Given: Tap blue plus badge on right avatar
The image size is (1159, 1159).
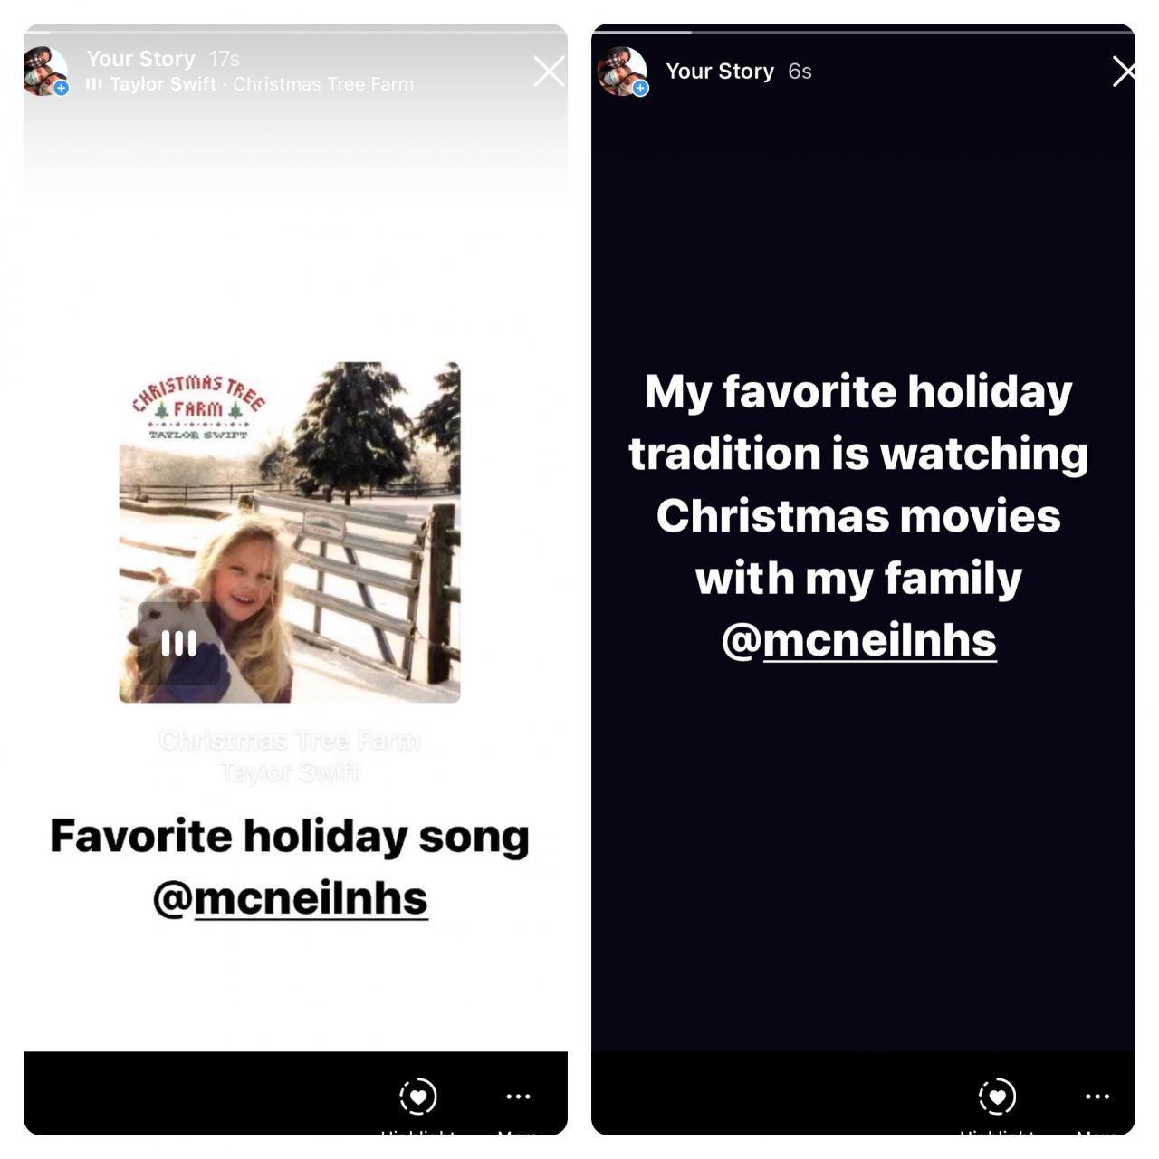Looking at the screenshot, I should (x=640, y=88).
